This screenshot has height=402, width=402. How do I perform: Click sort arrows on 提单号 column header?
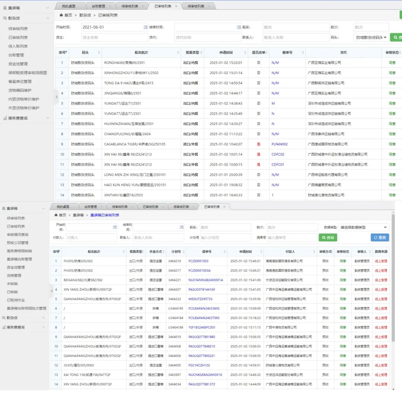point(224,252)
